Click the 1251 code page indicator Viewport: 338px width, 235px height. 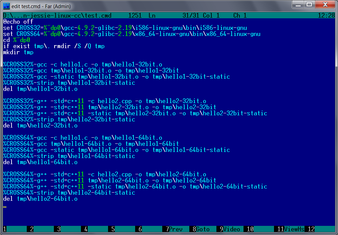click(135, 16)
